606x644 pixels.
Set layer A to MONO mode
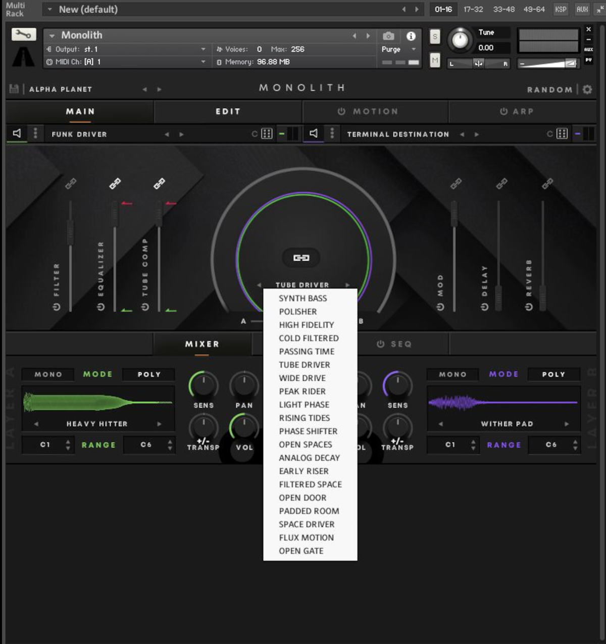[48, 374]
